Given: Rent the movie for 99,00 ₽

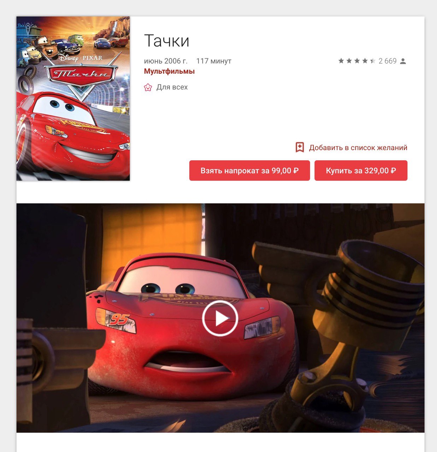Looking at the screenshot, I should (x=249, y=171).
